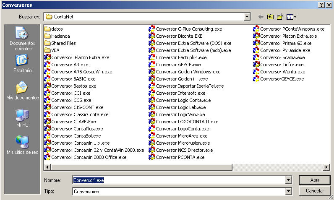Go back with the left arrow icon
This screenshot has width=334, height=200.
261,17
